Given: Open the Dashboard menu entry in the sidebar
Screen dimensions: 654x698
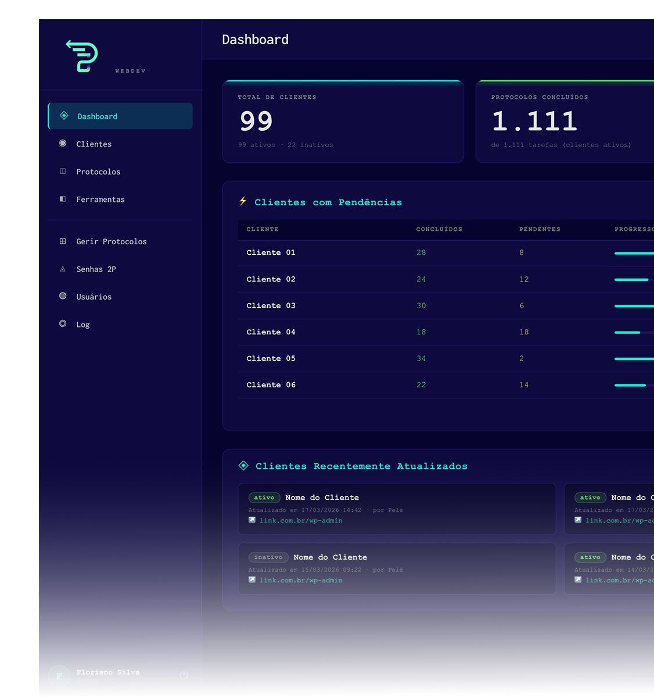Looking at the screenshot, I should pos(97,116).
